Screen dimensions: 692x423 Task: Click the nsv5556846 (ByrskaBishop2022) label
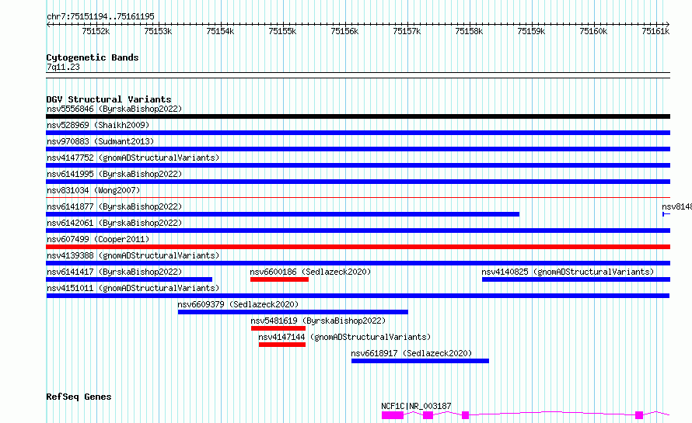click(x=114, y=109)
